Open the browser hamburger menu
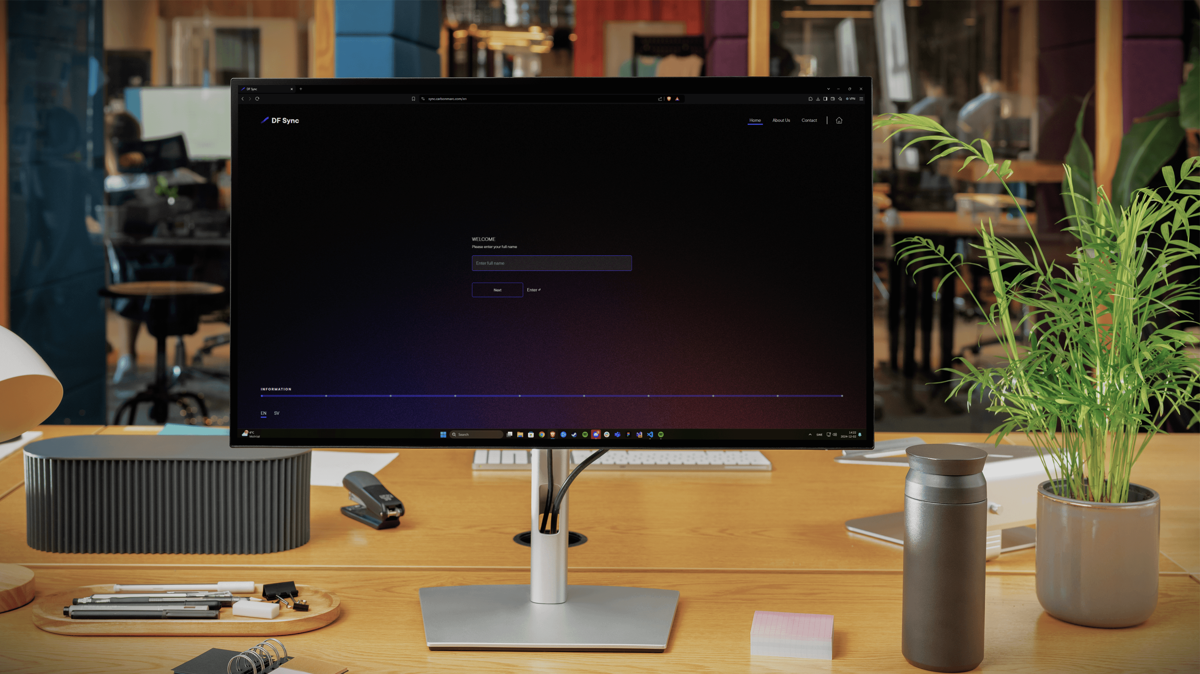The width and height of the screenshot is (1200, 674). (861, 99)
